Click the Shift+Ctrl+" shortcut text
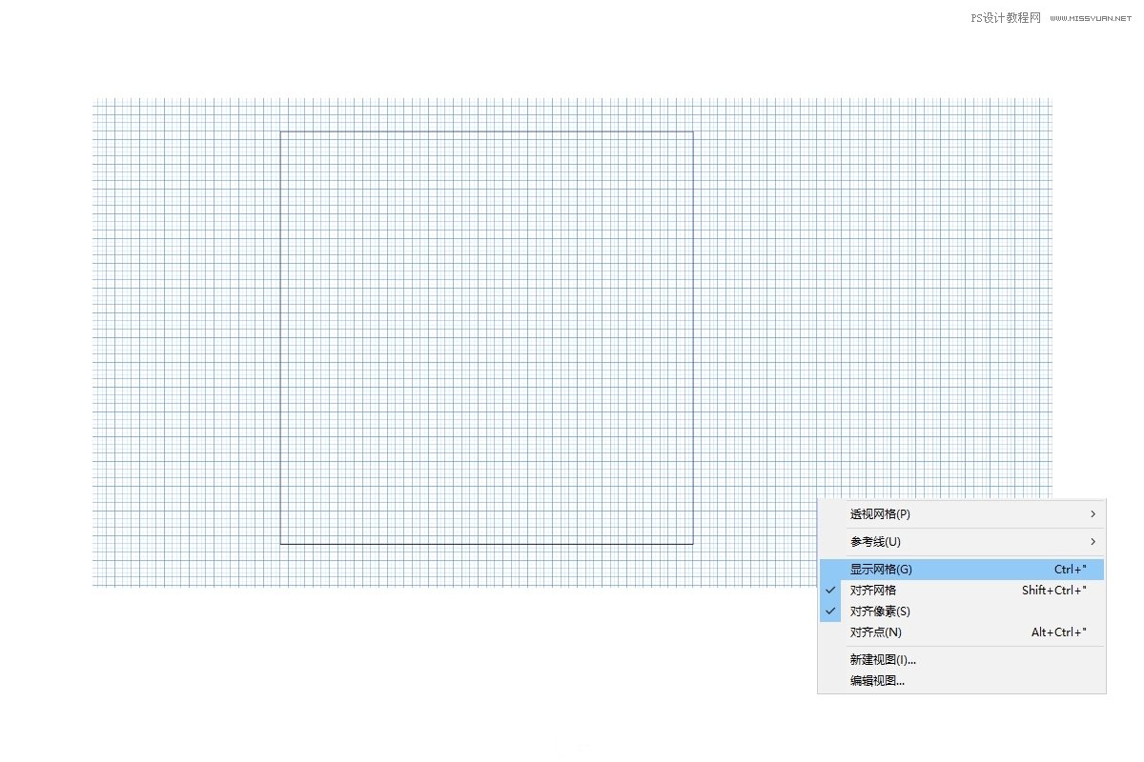The height and width of the screenshot is (762, 1144). click(1054, 591)
